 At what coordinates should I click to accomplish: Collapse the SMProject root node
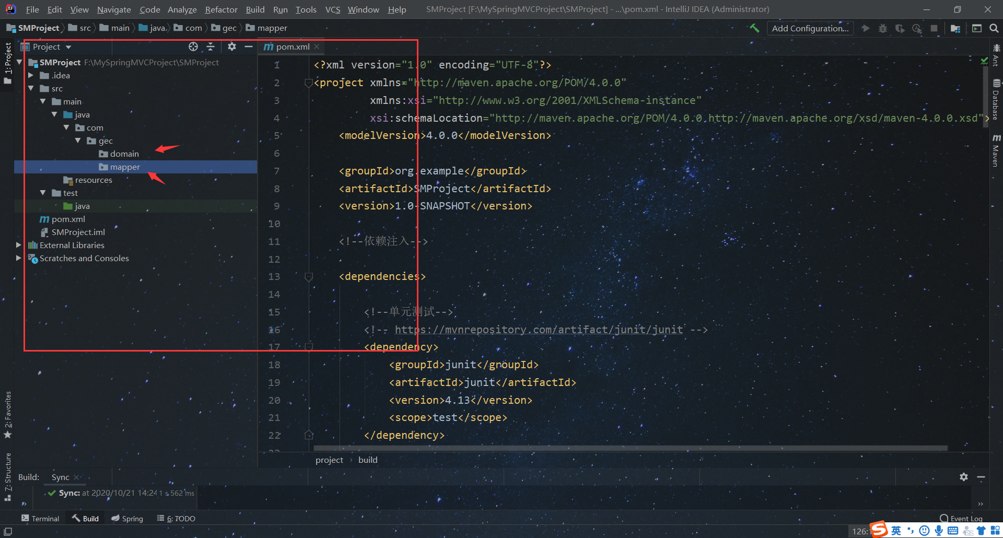point(19,62)
